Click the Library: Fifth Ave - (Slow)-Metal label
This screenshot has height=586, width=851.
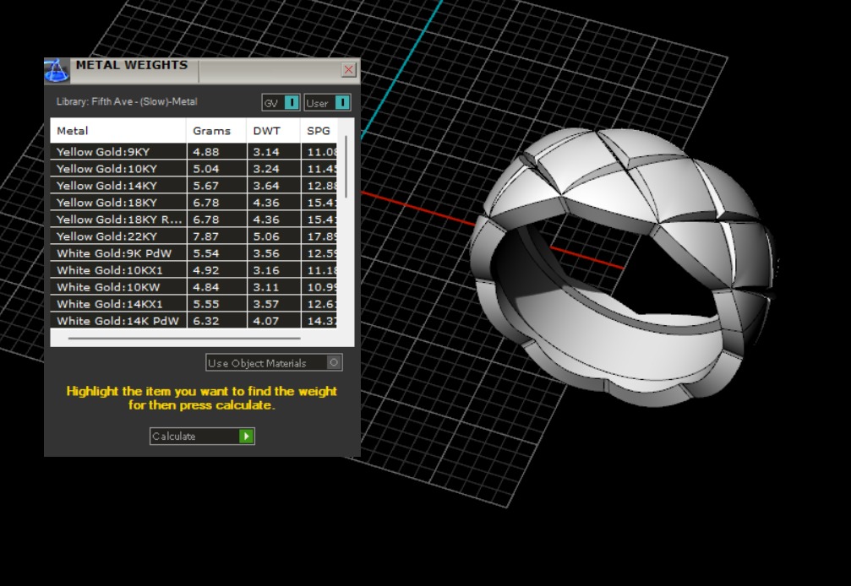coord(127,101)
